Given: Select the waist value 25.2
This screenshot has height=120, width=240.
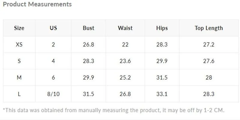Looking at the screenshot, I should point(125,78).
